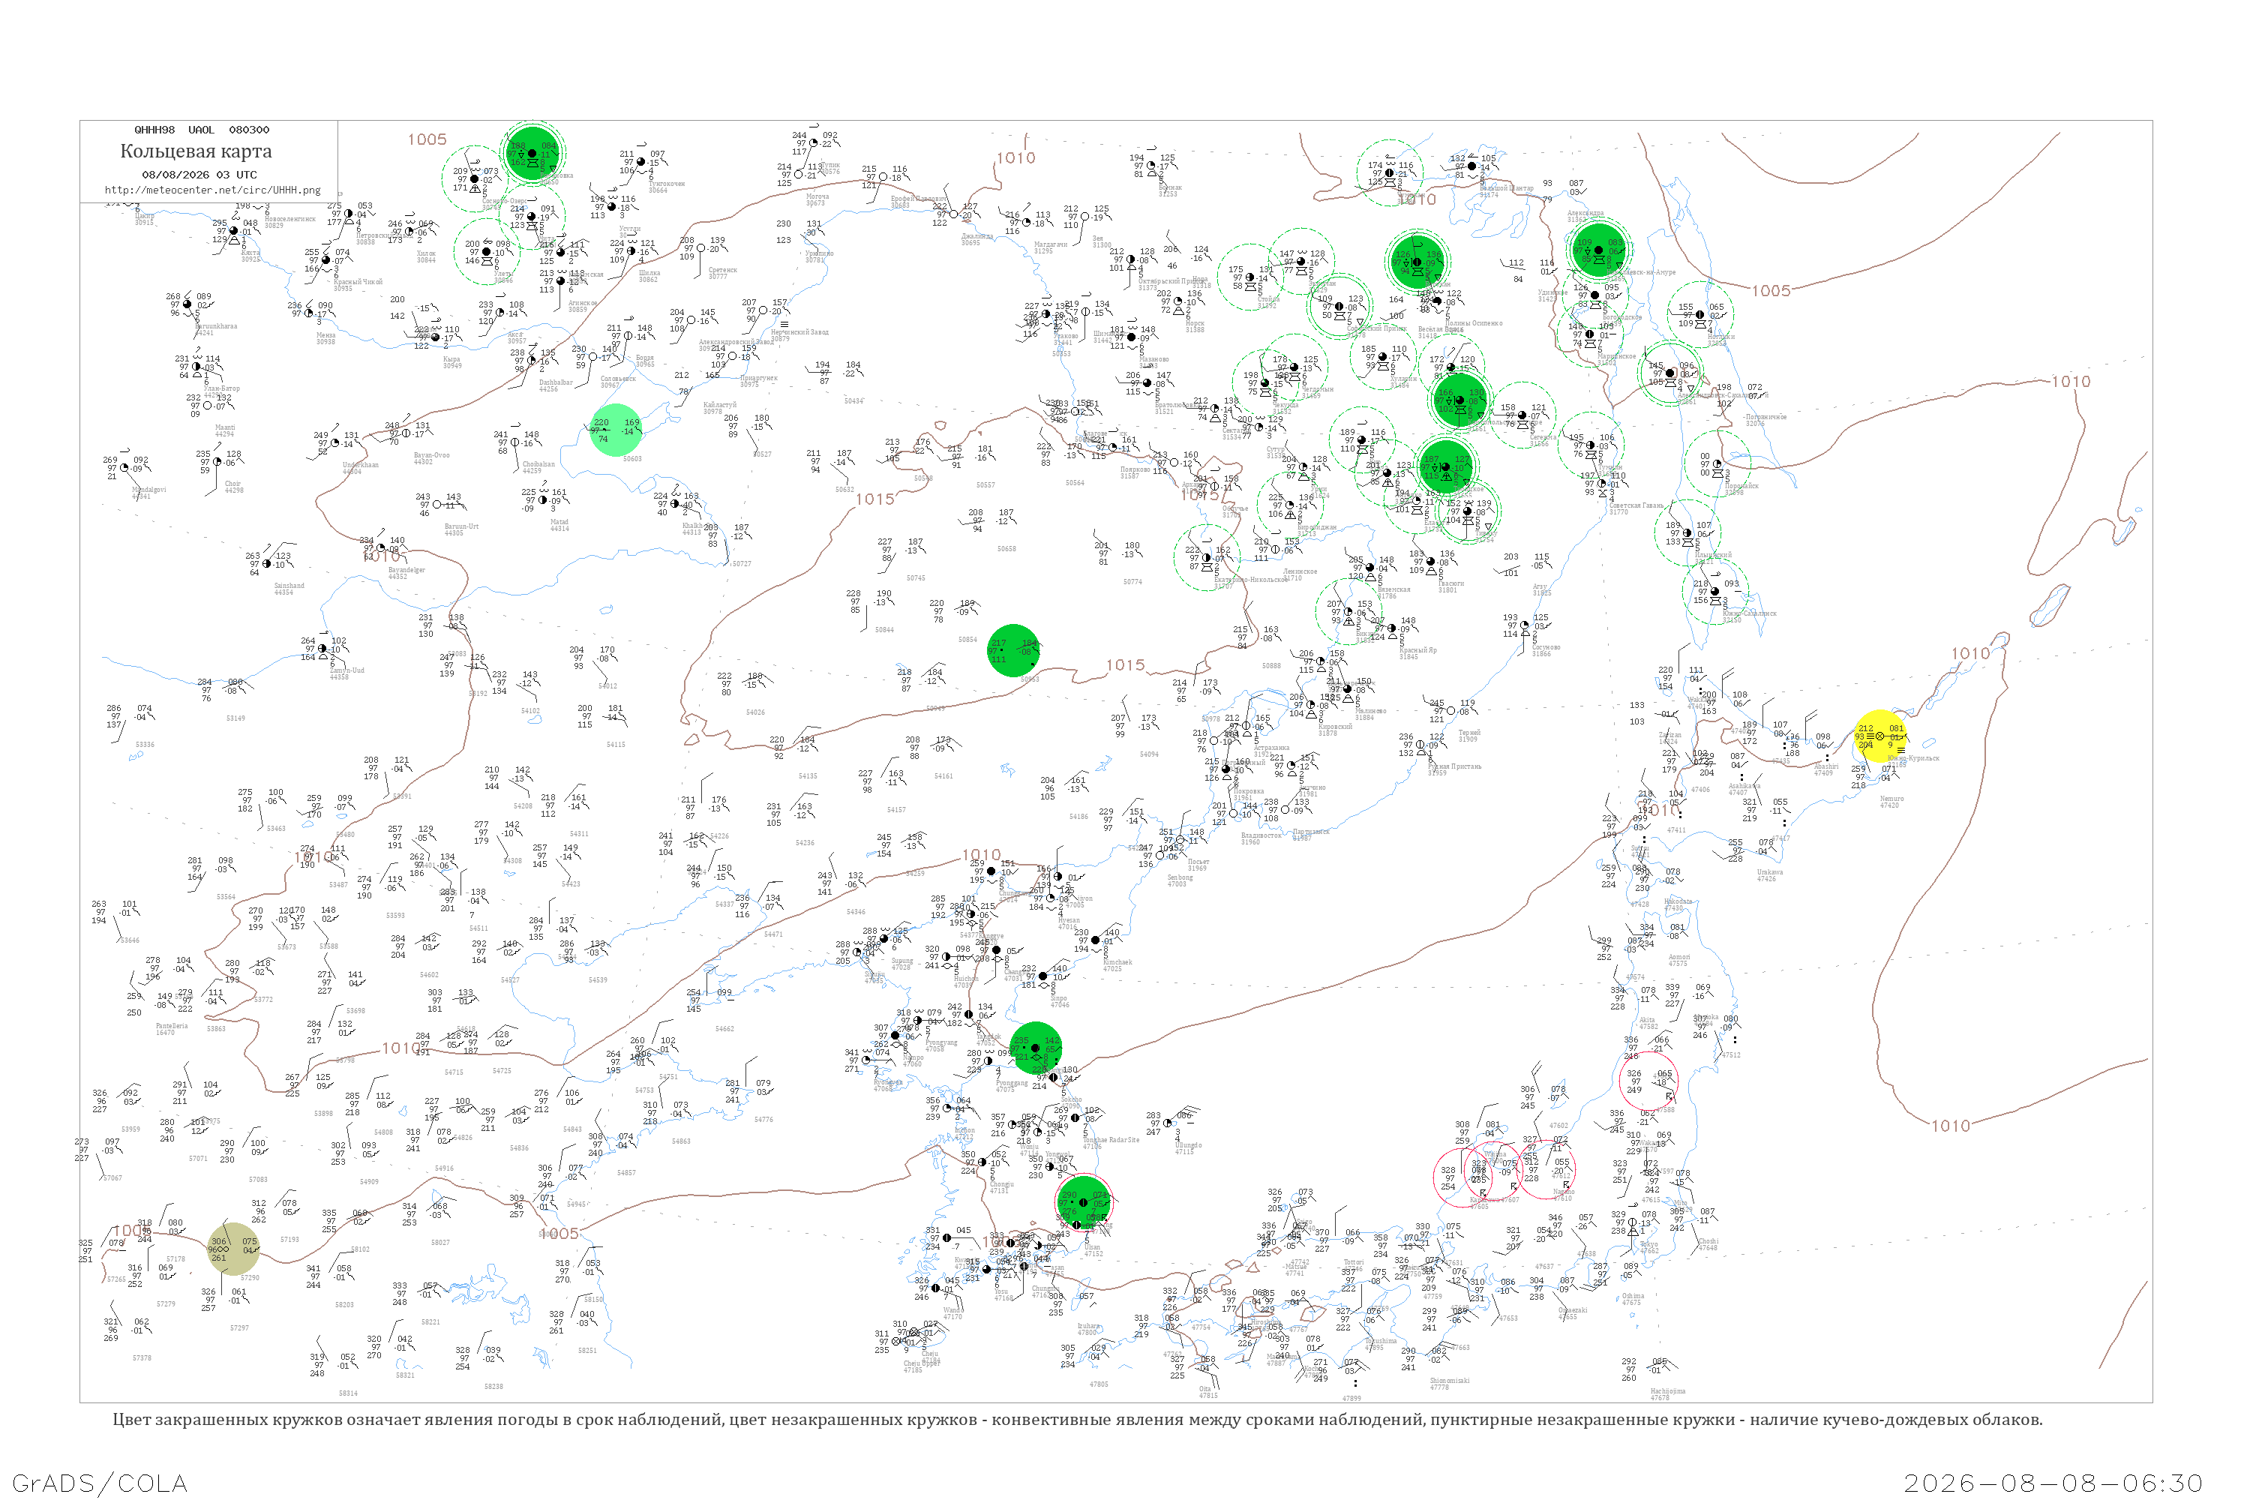Open the meteocenter.net/circ/UHHH.png URL
Viewport: 2250px width, 1500px height.
pos(212,190)
